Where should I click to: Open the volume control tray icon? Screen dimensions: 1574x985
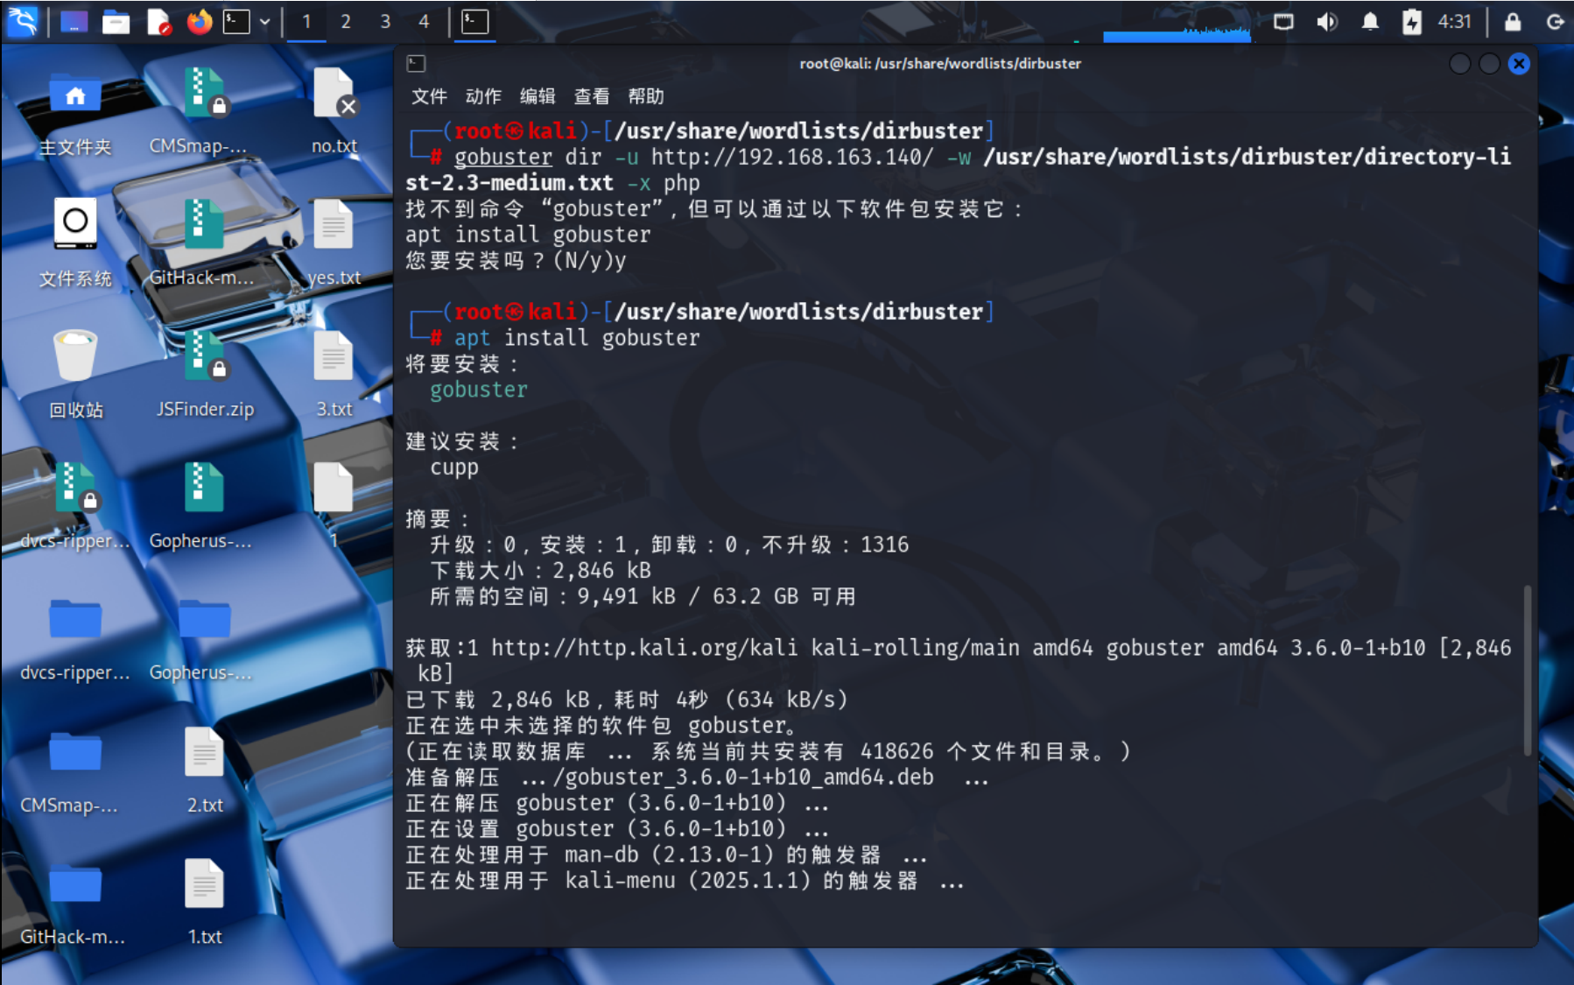pos(1327,22)
